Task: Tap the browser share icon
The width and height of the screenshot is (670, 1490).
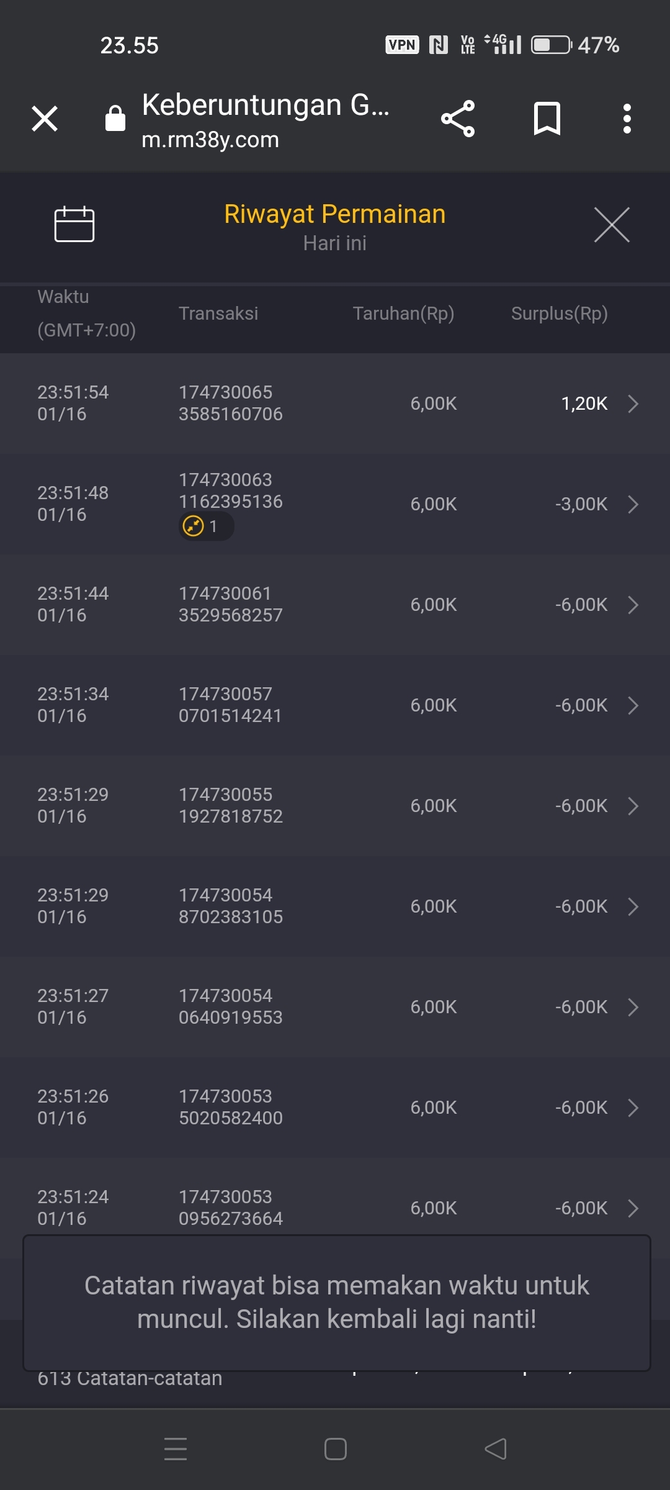Action: [458, 119]
